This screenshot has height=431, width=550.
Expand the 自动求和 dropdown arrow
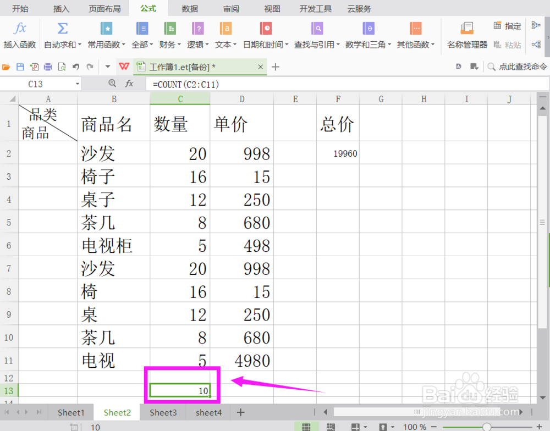click(80, 45)
